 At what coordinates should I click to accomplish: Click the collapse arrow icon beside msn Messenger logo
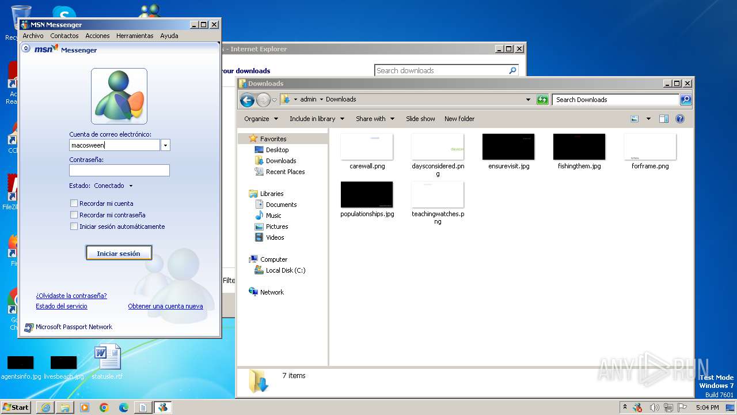click(x=26, y=48)
